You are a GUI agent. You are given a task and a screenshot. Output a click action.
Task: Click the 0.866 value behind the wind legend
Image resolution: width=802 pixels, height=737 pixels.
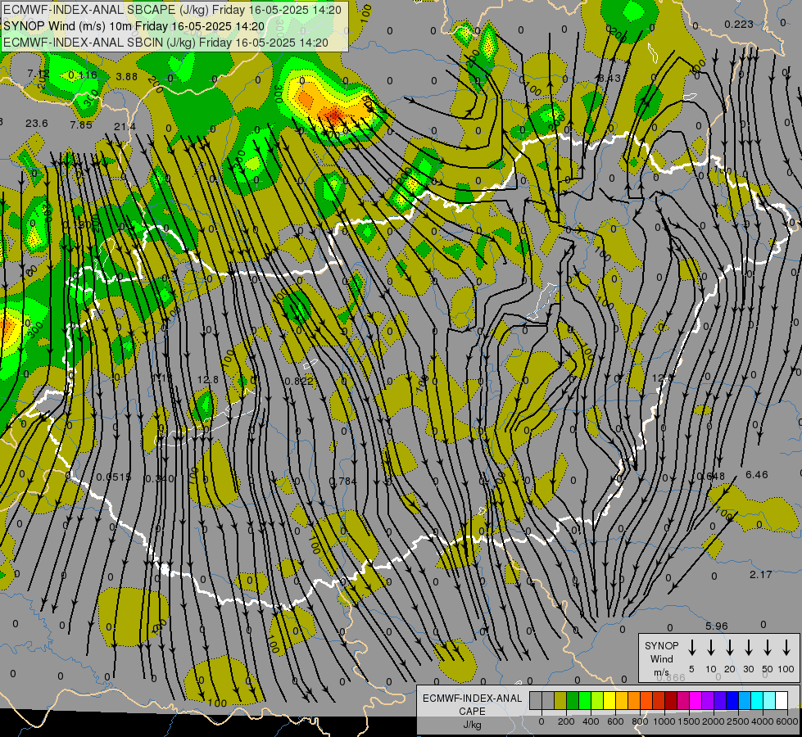(x=671, y=678)
